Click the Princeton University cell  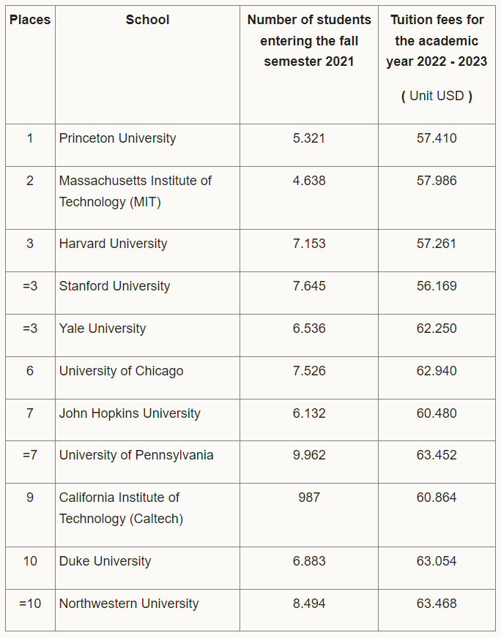(147, 146)
